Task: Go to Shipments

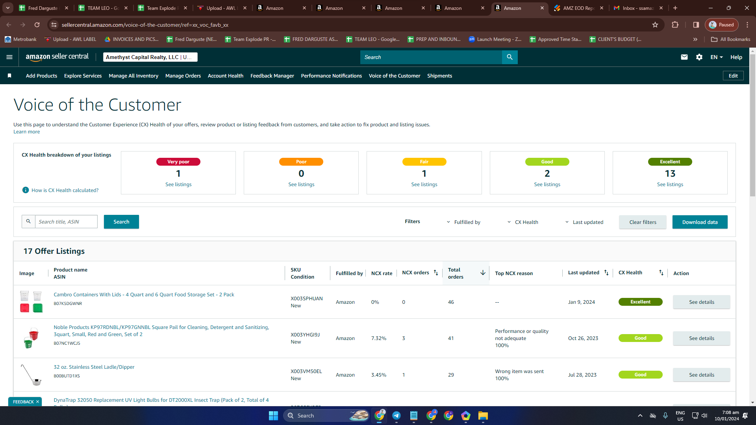Action: (439, 76)
